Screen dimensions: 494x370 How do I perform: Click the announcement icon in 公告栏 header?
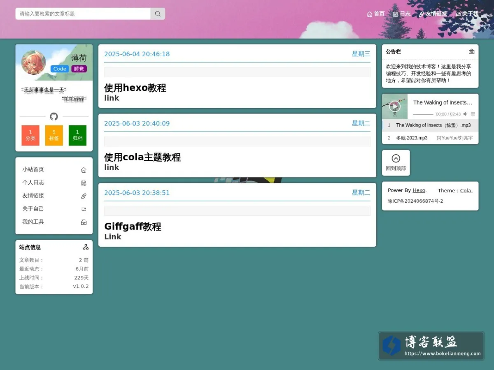point(471,51)
